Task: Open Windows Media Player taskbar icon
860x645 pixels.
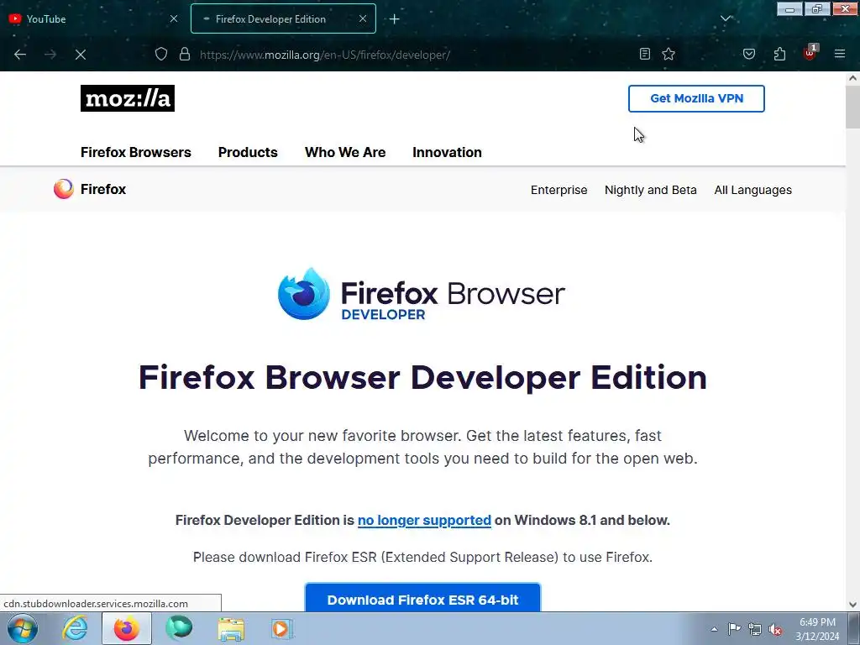Action: tap(282, 629)
